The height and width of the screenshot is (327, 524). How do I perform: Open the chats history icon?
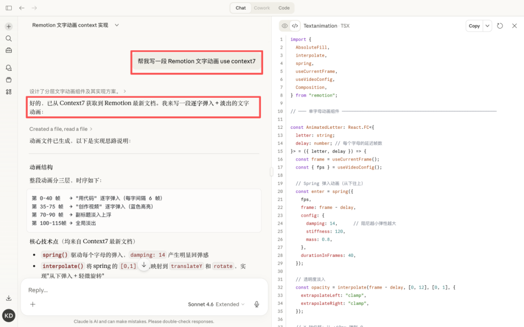tap(9, 68)
